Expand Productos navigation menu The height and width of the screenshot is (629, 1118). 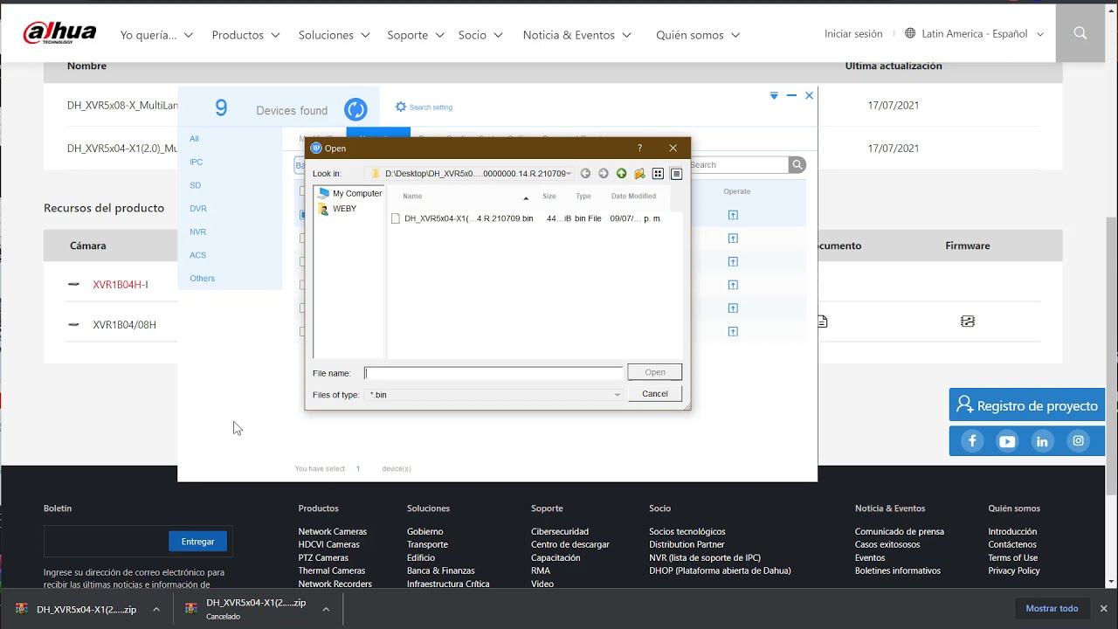pos(245,35)
